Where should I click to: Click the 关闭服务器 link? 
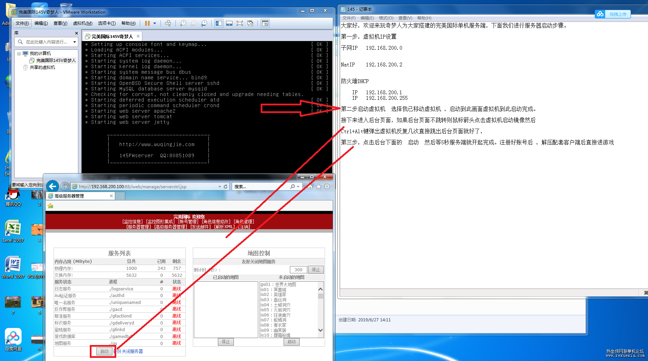point(132,352)
